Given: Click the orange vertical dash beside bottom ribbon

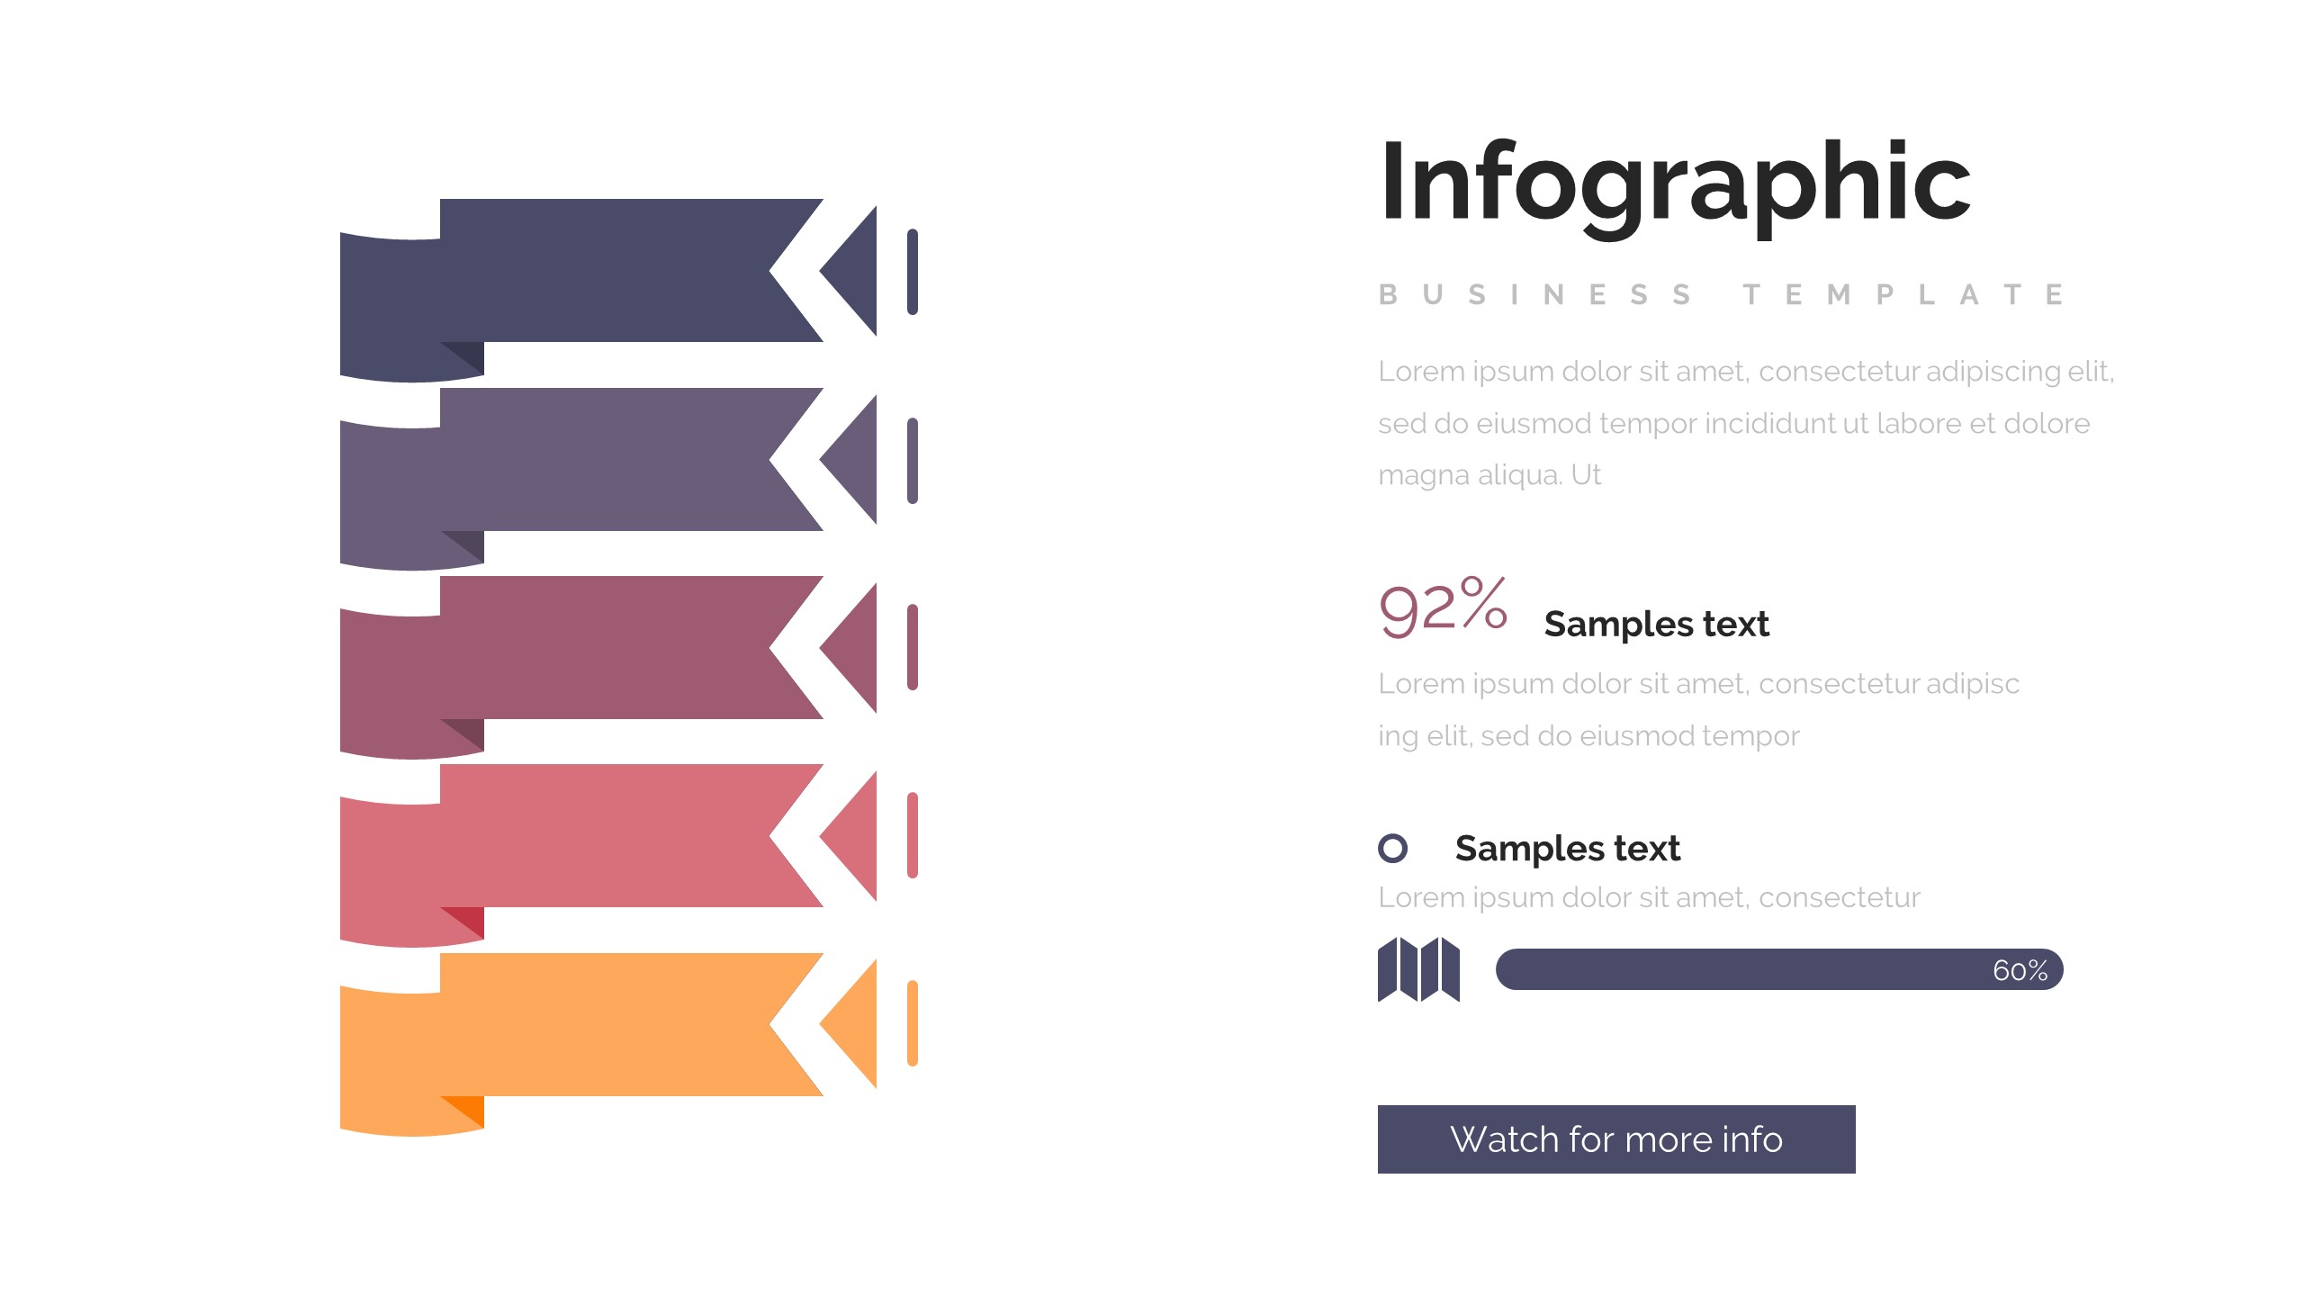Looking at the screenshot, I should click(913, 1023).
